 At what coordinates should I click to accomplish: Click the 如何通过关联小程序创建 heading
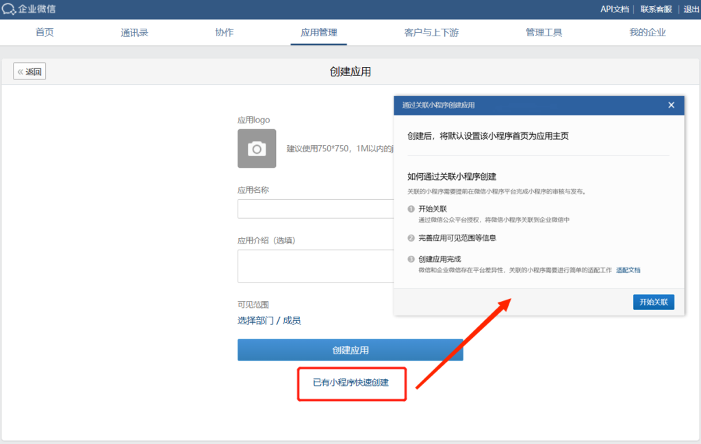(x=452, y=177)
